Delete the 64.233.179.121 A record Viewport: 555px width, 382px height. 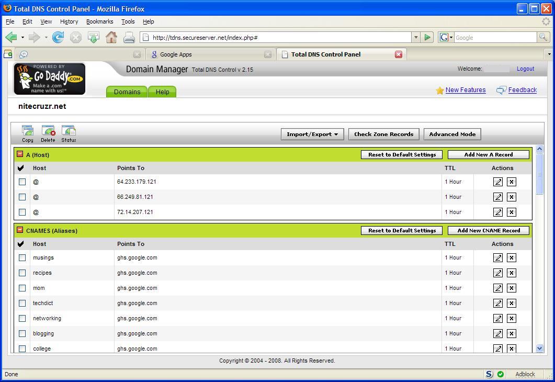512,182
